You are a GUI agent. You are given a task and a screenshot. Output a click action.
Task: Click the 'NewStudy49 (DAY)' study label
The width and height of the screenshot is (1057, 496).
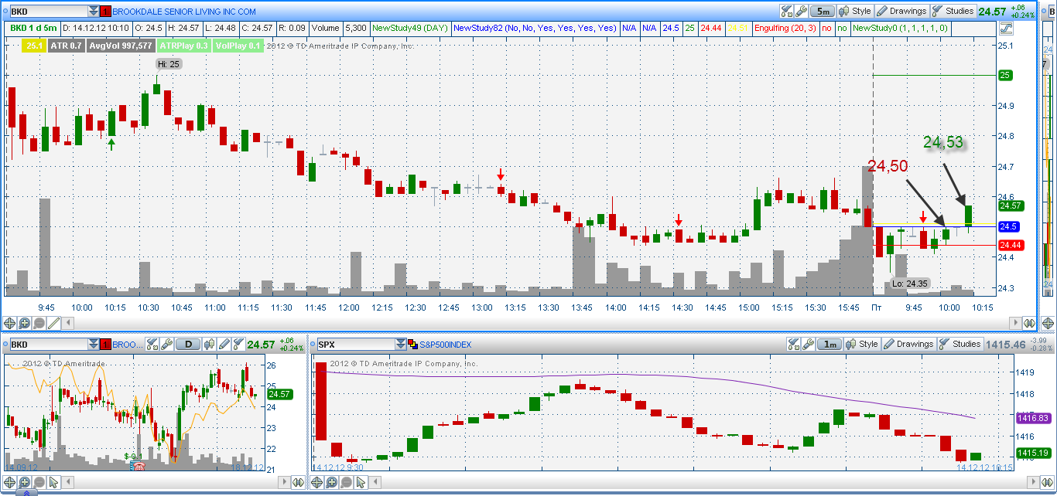pos(411,28)
